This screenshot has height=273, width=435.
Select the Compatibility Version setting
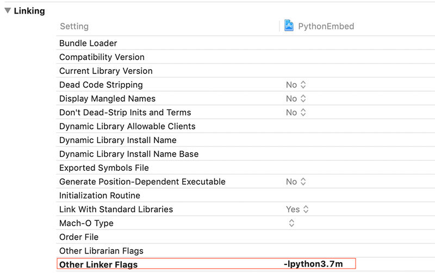pos(102,57)
